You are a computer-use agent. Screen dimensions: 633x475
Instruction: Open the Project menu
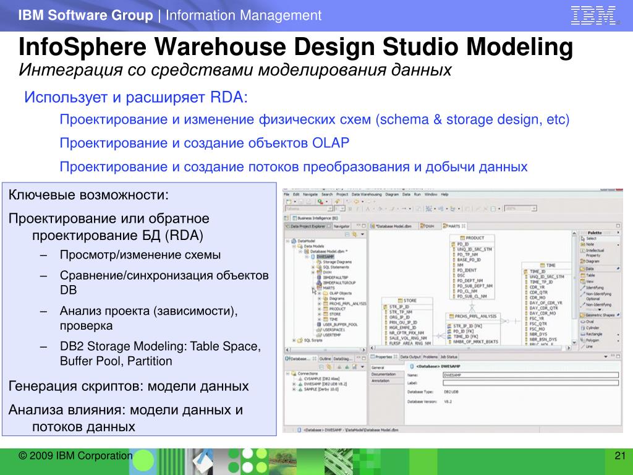click(342, 194)
